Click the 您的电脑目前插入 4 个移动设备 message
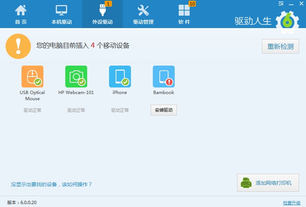This screenshot has width=306, height=207. [83, 46]
